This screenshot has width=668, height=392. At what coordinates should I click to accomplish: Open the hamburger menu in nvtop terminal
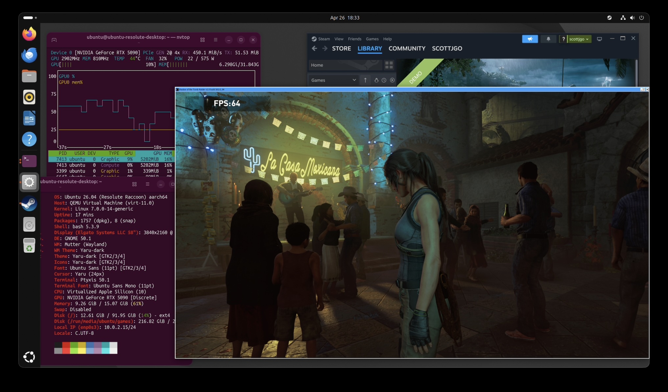[x=216, y=40]
